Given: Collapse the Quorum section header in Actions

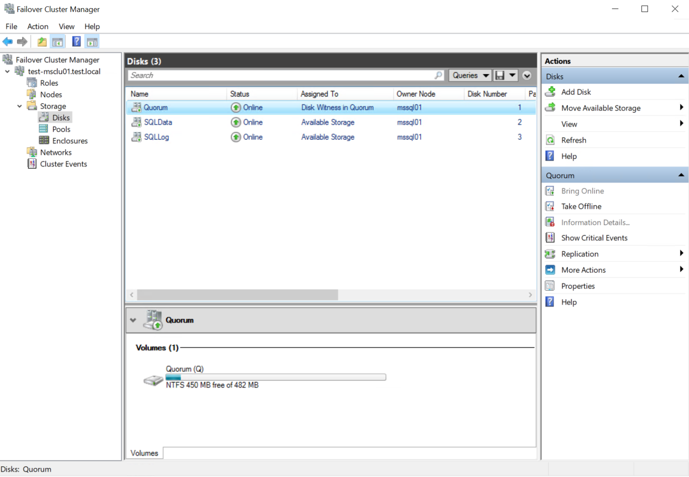Looking at the screenshot, I should (x=681, y=175).
